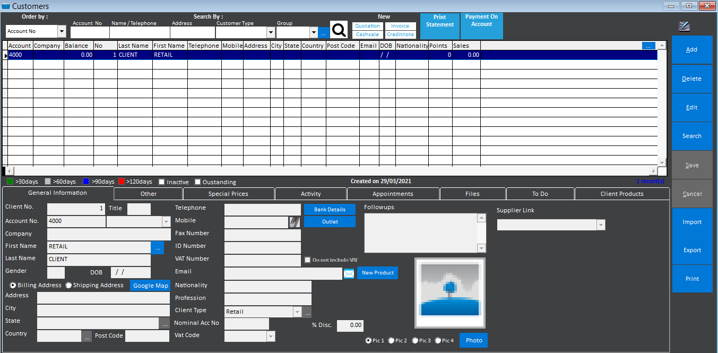Click the pen edit icon above Add button
718x353 pixels.
point(684,26)
